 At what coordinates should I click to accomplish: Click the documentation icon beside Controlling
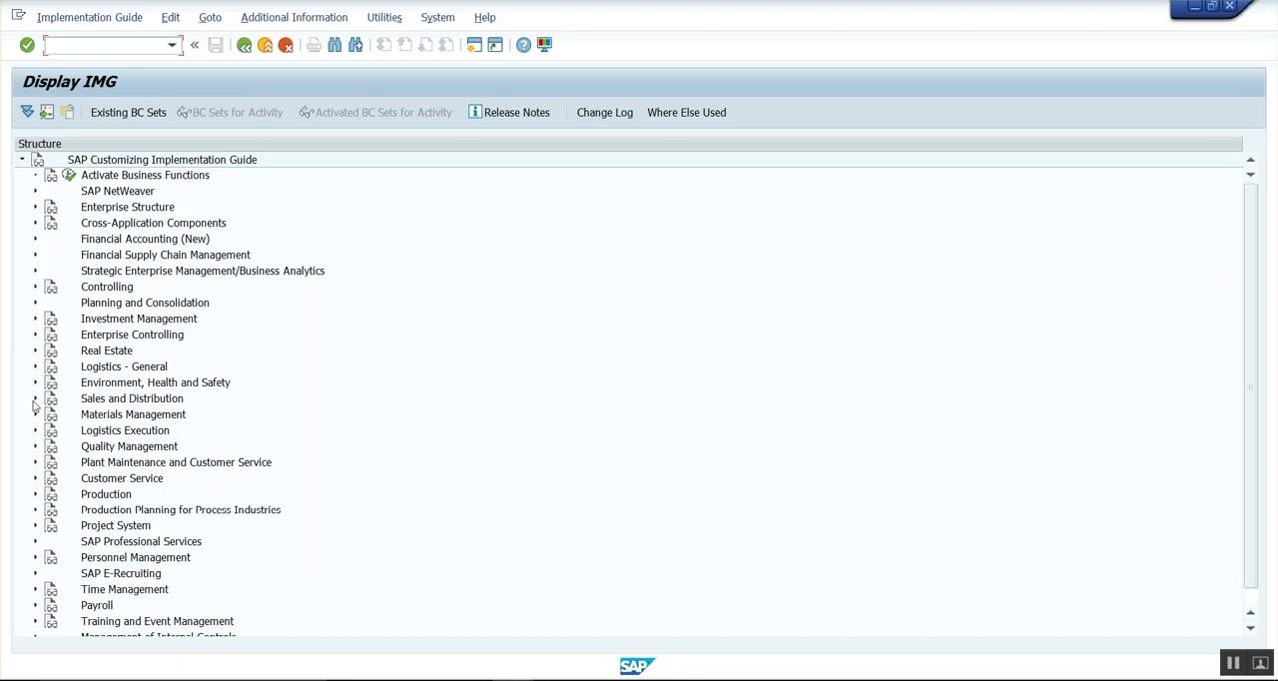coord(51,287)
